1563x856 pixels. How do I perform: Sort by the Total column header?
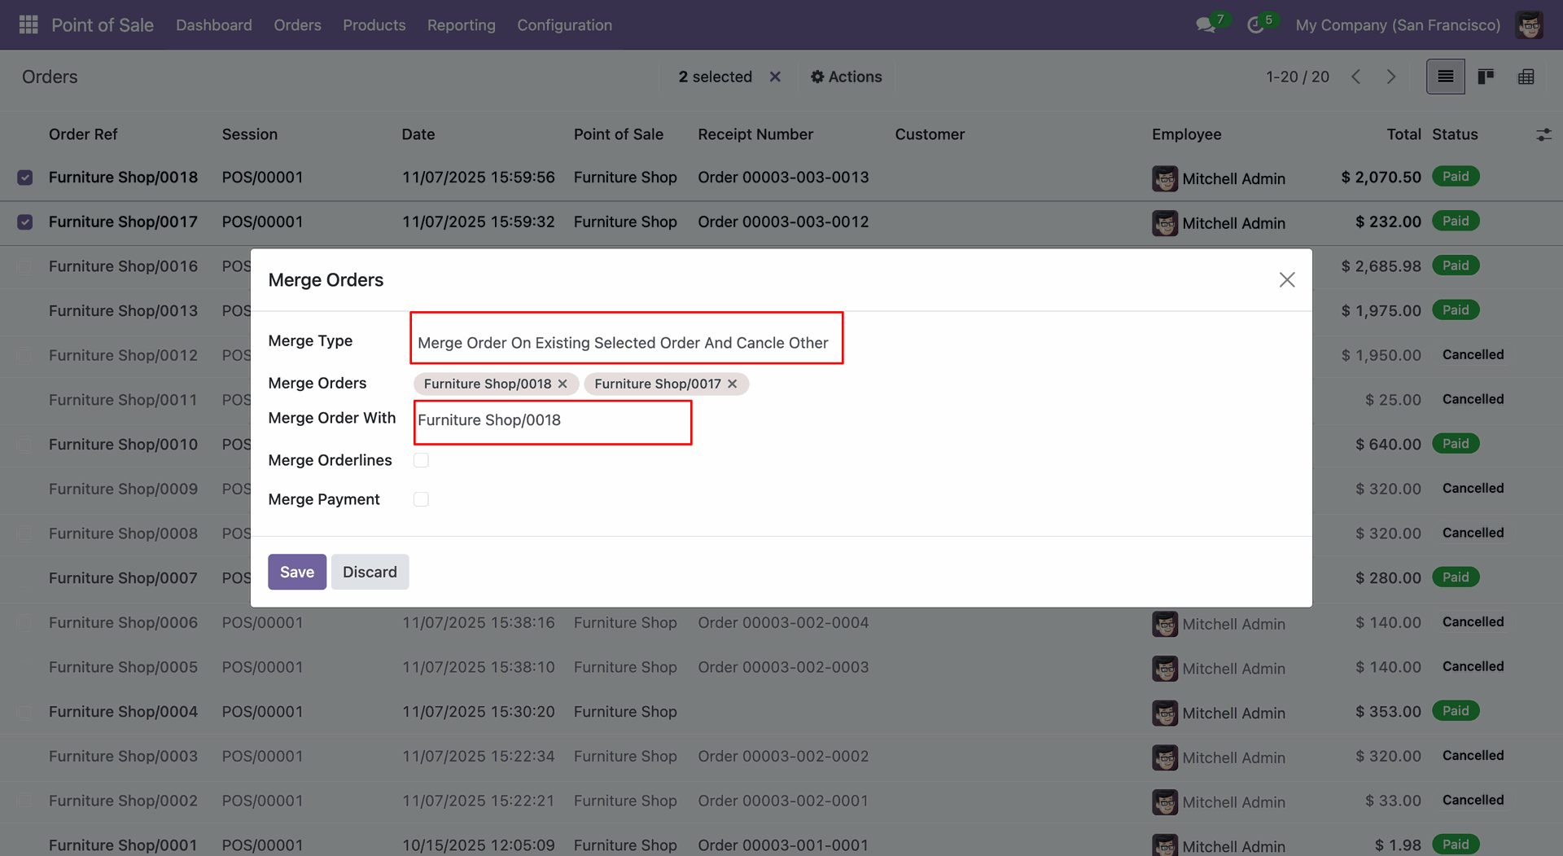point(1403,134)
